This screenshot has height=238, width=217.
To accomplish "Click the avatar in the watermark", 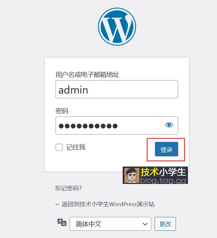I will 132,175.
